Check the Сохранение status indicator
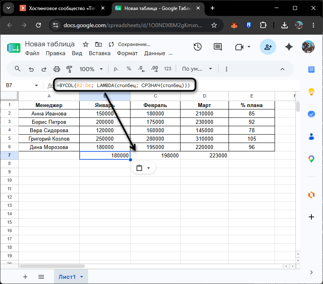Image resolution: width=323 pixels, height=284 pixels. [134, 44]
